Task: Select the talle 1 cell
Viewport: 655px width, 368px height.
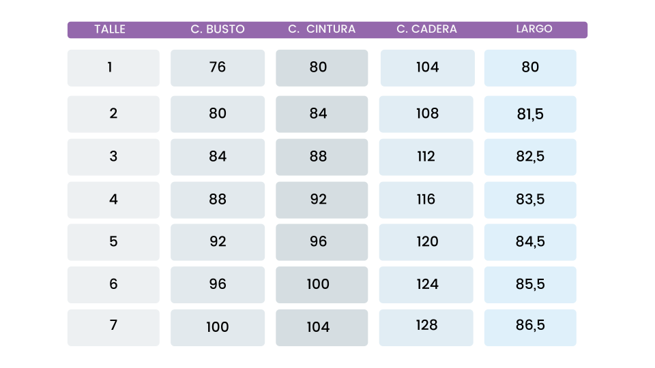Action: 113,67
